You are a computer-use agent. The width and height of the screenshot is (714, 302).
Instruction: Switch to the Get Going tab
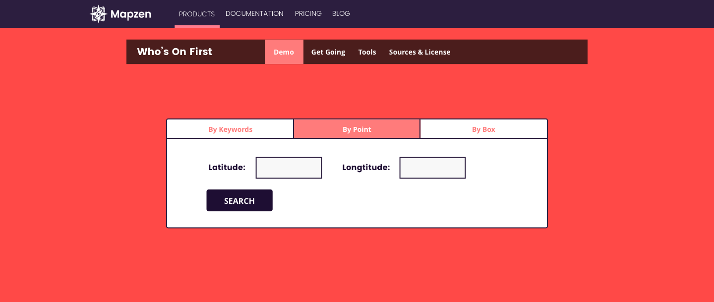328,52
